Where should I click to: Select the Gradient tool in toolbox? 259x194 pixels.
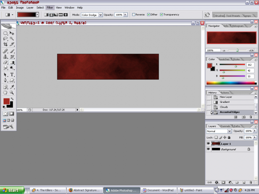pos(12,62)
